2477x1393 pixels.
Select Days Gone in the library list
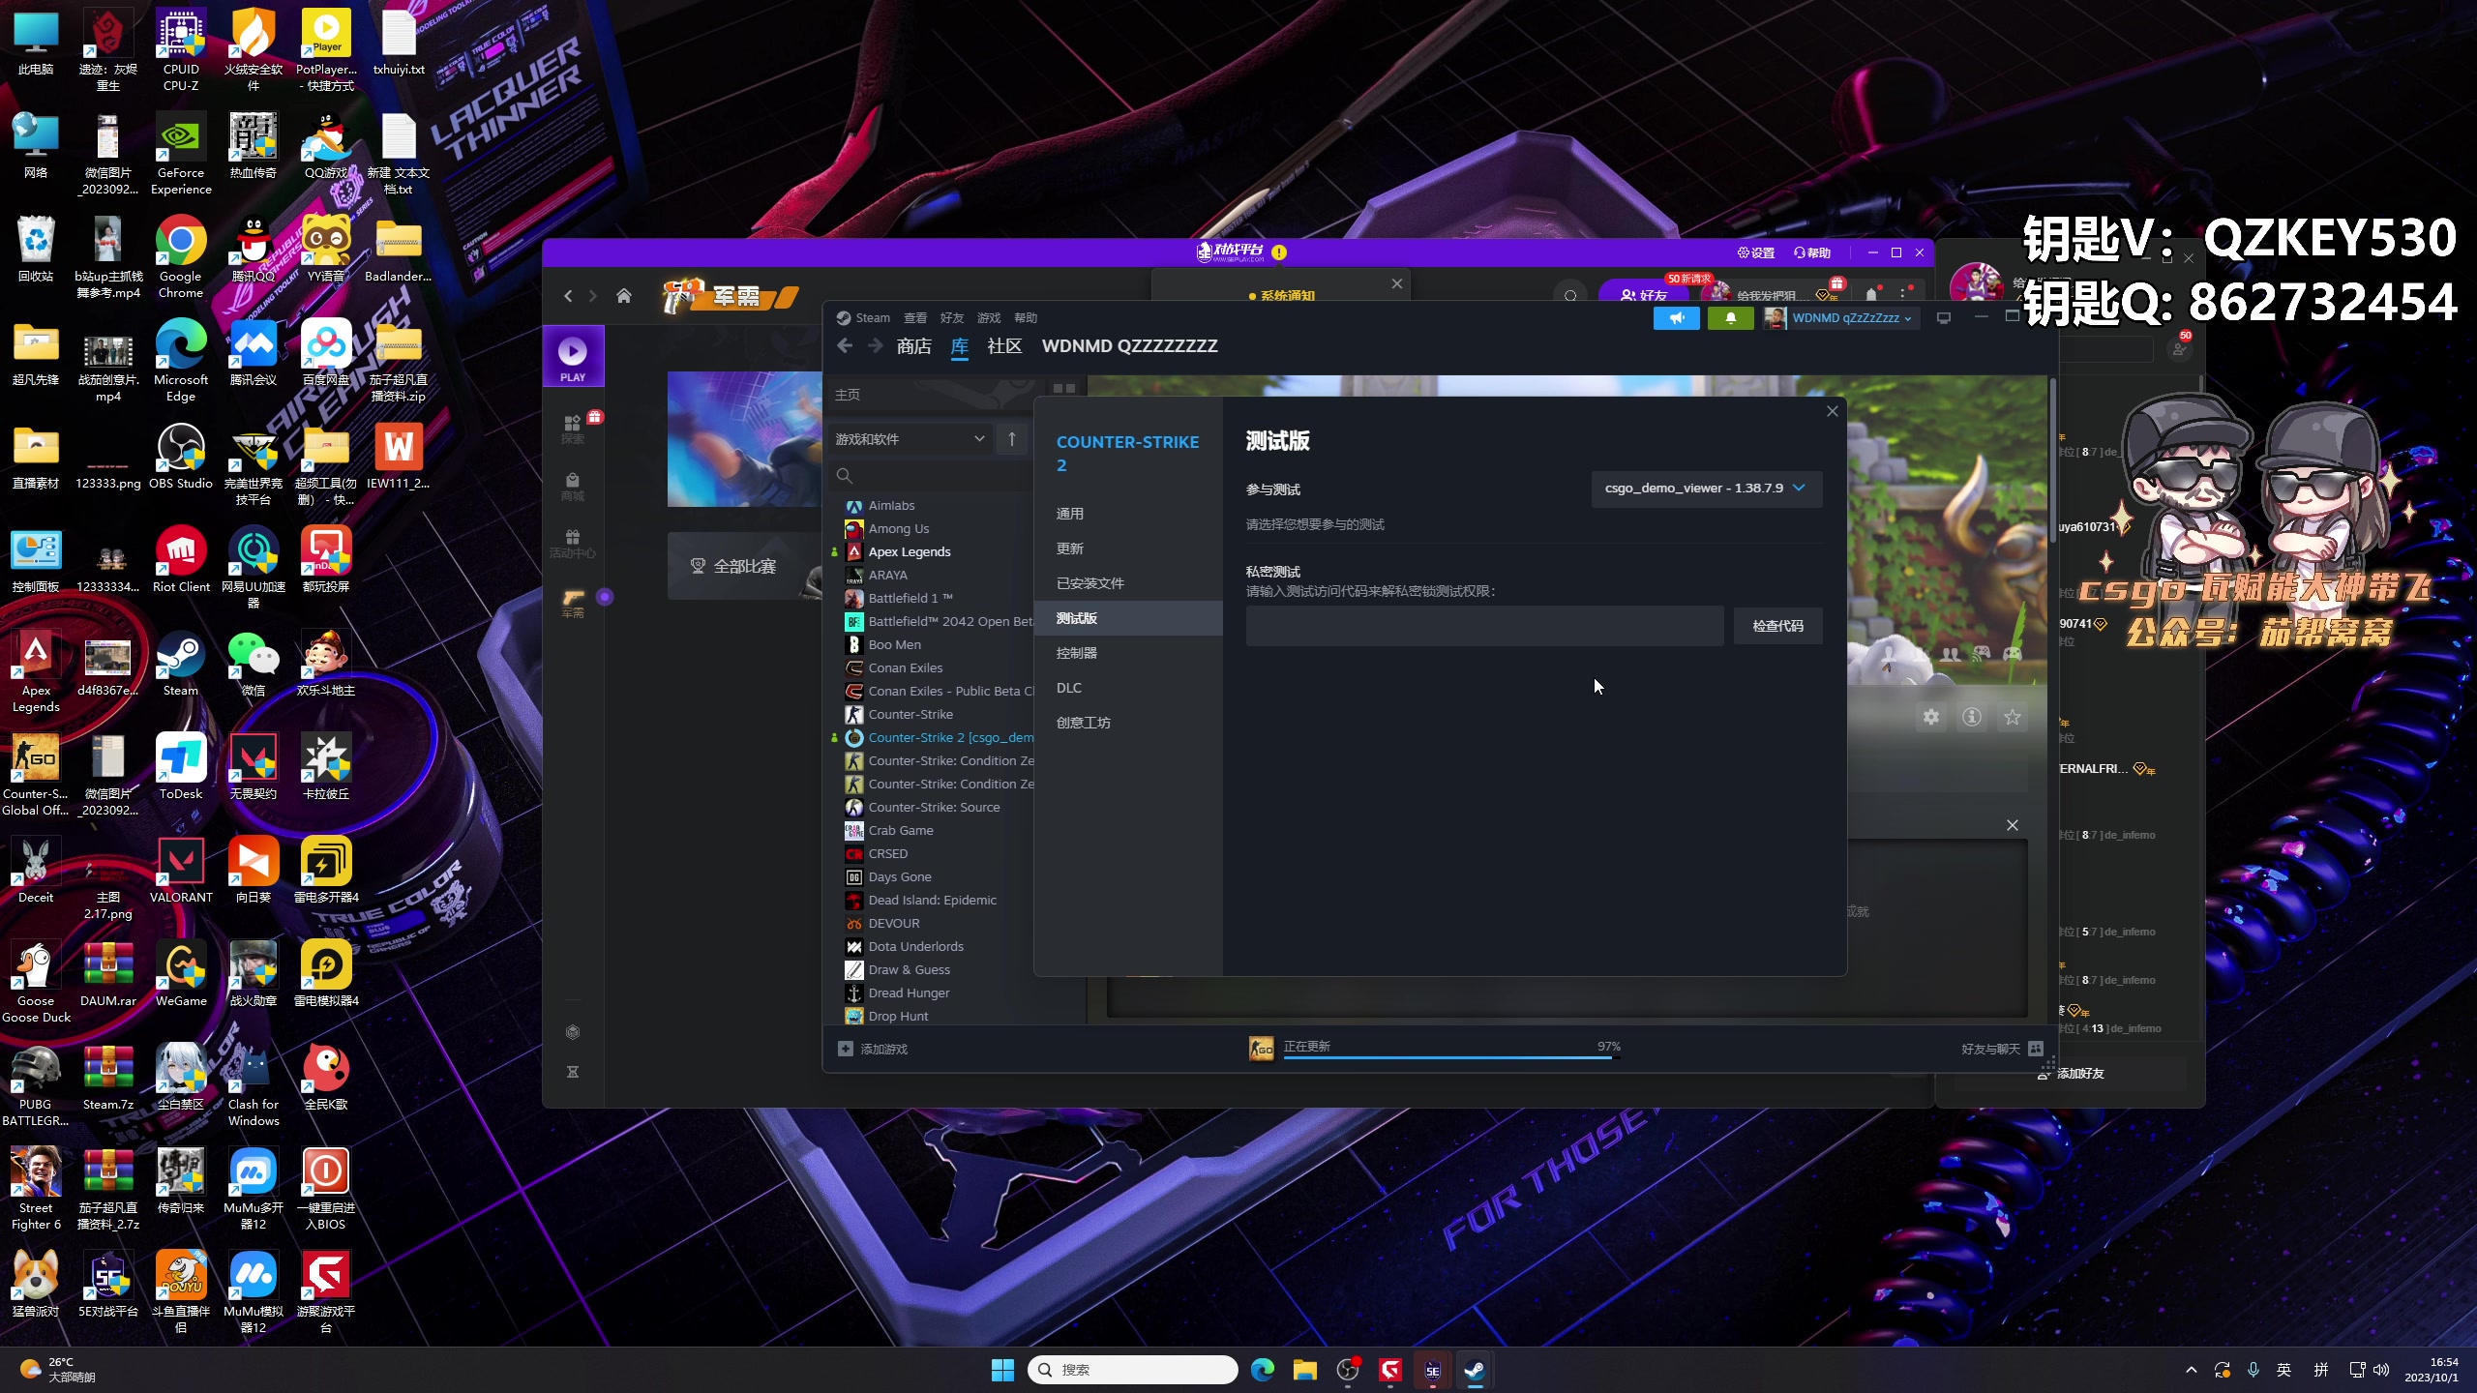pyautogui.click(x=899, y=877)
